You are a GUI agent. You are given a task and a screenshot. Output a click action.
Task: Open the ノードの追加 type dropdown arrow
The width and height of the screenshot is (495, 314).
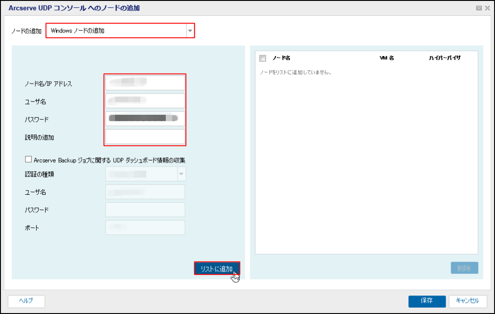pos(190,31)
